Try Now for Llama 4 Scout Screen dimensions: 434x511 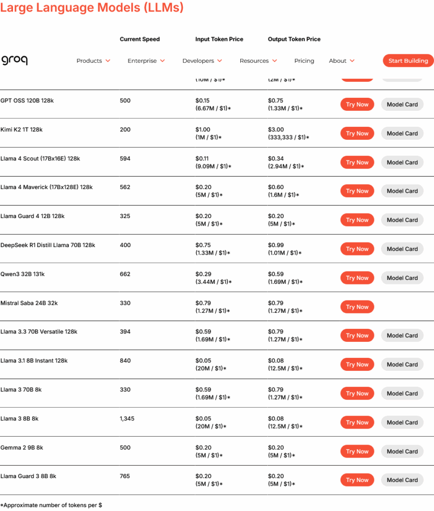pyautogui.click(x=357, y=163)
